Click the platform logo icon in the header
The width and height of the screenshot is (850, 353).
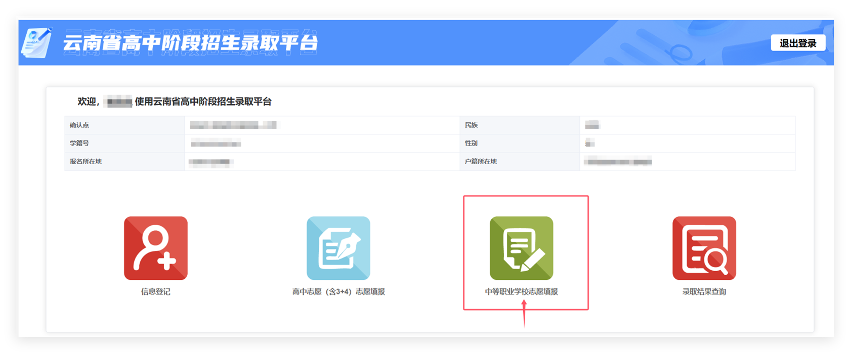[x=36, y=42]
